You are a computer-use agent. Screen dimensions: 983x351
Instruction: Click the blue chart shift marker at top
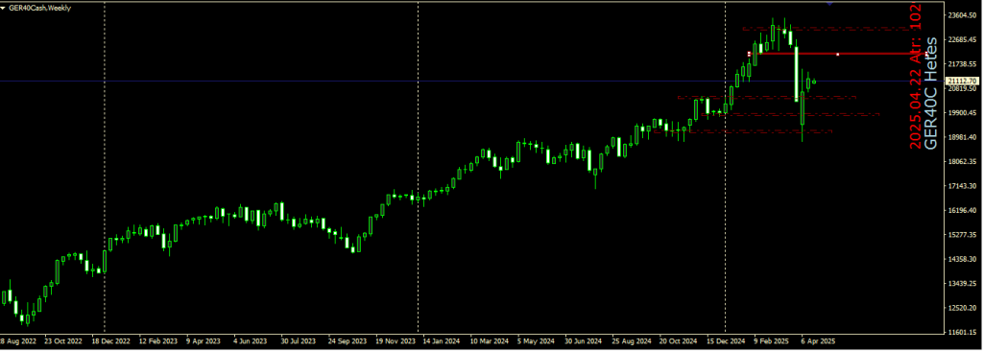pyautogui.click(x=829, y=4)
